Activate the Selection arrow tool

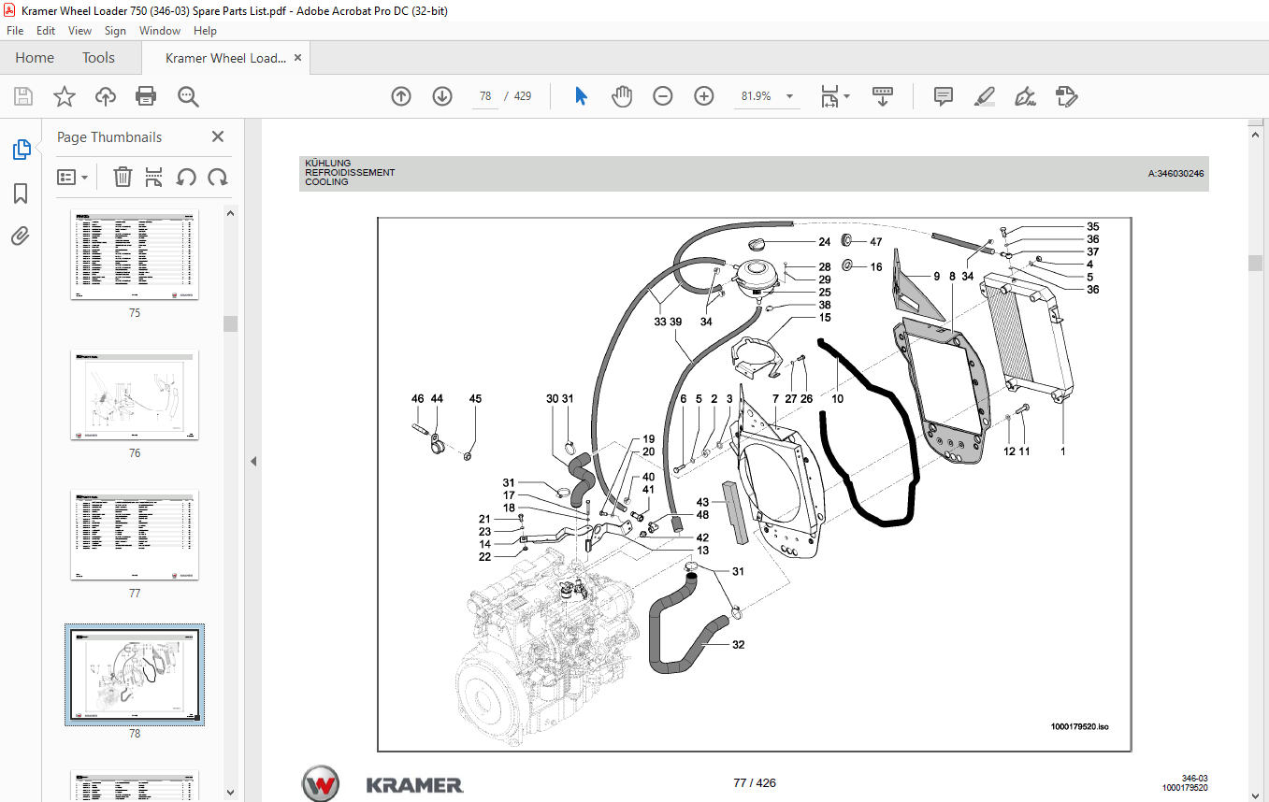[581, 96]
